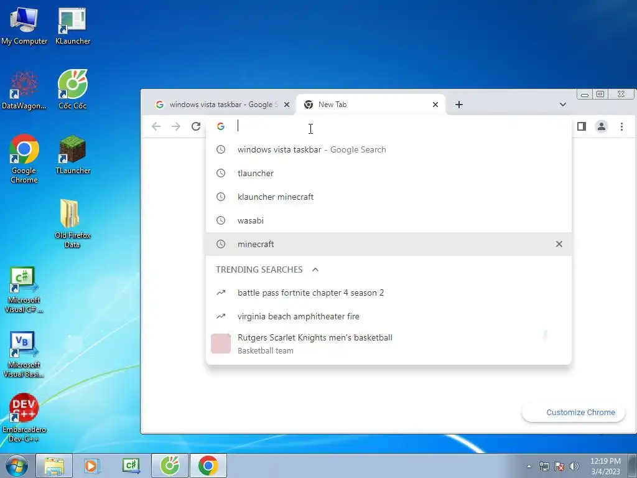Open DataWagon desktop shortcut
This screenshot has width=637, height=478.
[x=24, y=90]
